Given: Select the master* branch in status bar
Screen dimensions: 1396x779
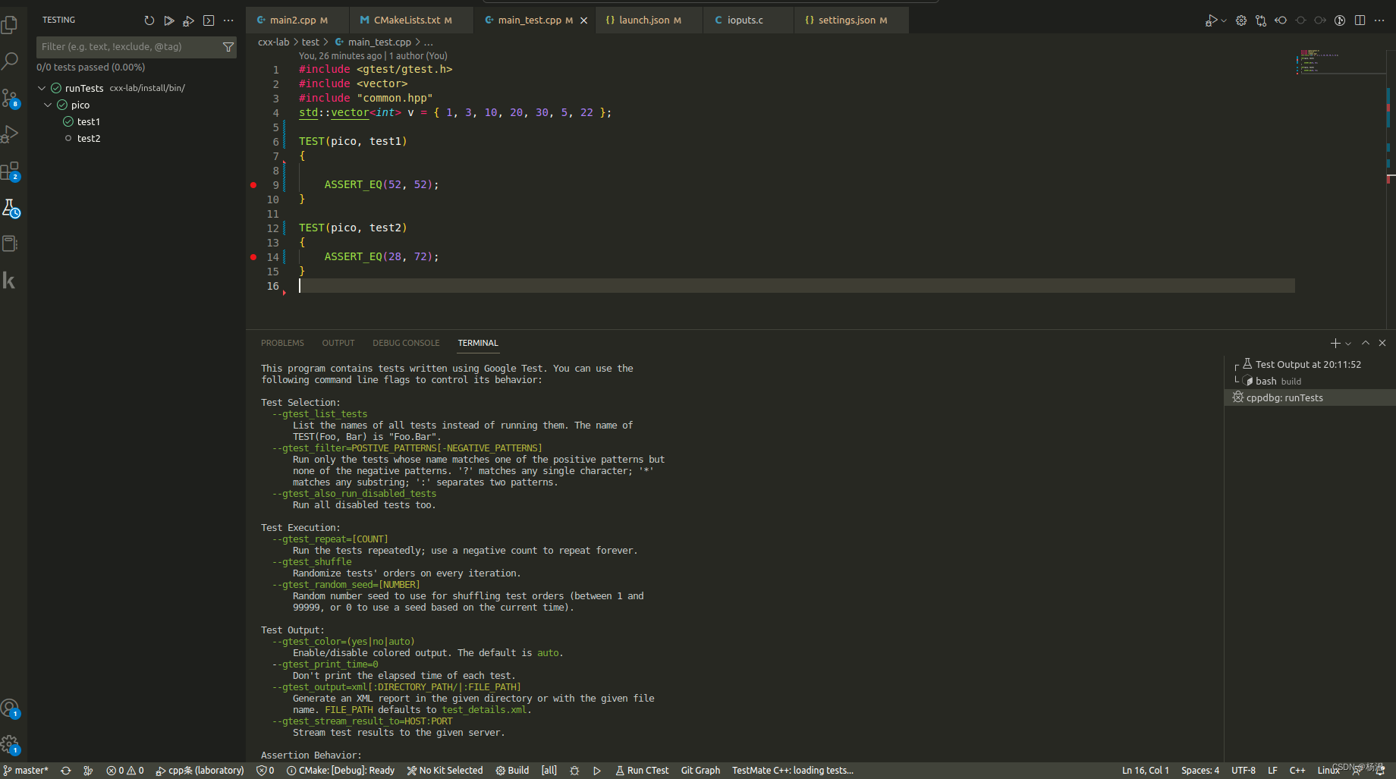Looking at the screenshot, I should point(26,771).
